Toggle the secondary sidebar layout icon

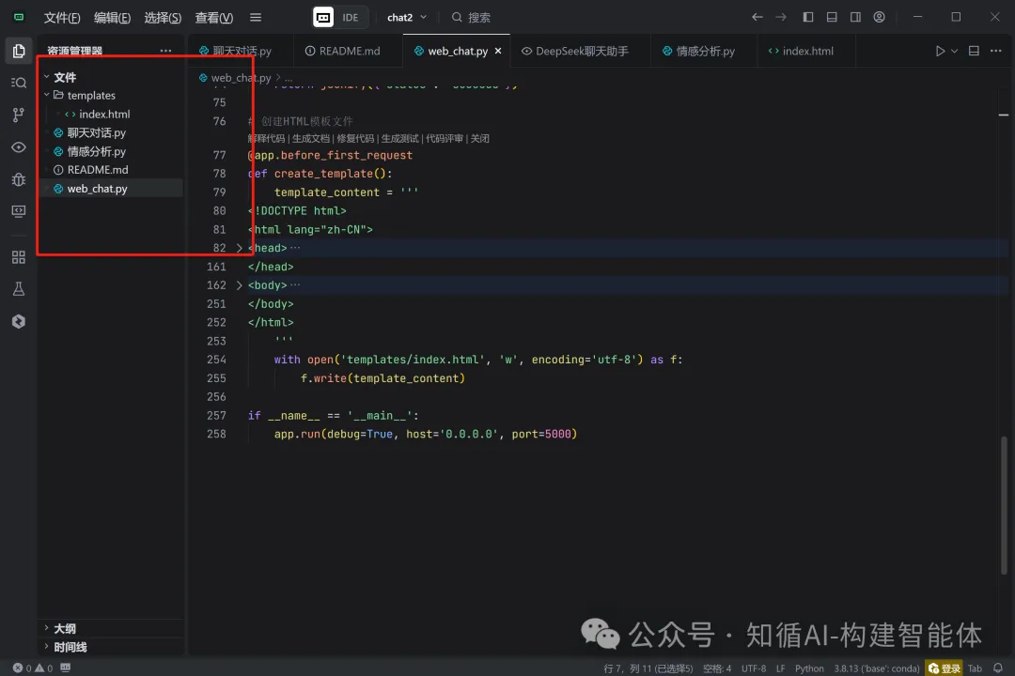click(x=855, y=18)
